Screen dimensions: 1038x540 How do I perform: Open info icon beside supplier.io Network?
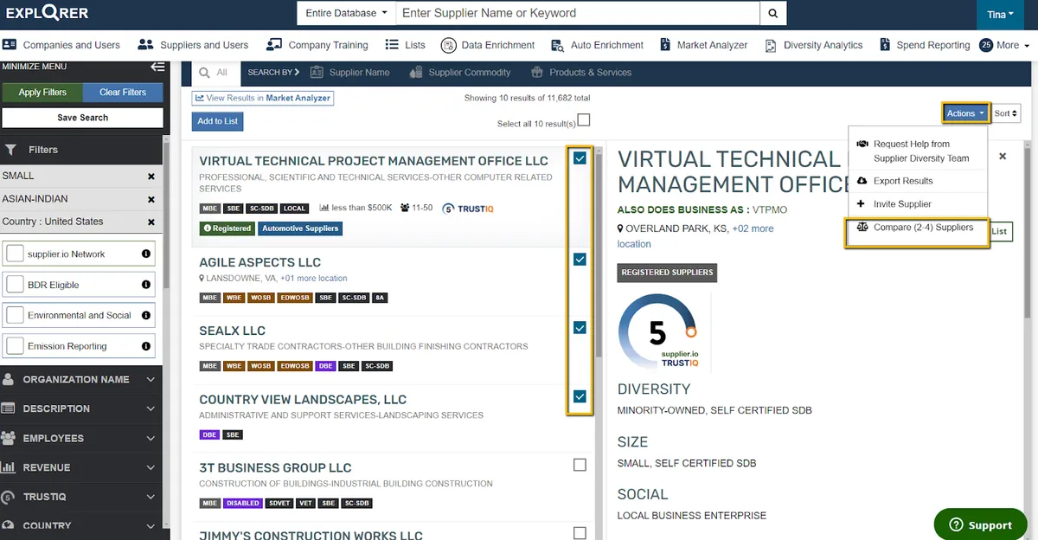coord(146,254)
